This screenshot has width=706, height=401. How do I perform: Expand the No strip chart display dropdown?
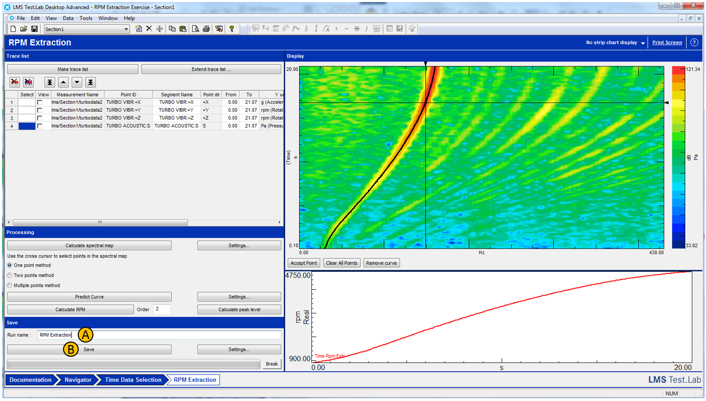tap(643, 43)
